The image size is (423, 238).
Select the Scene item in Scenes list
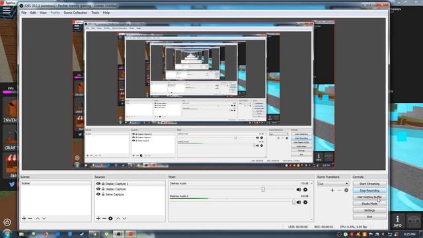click(x=56, y=183)
